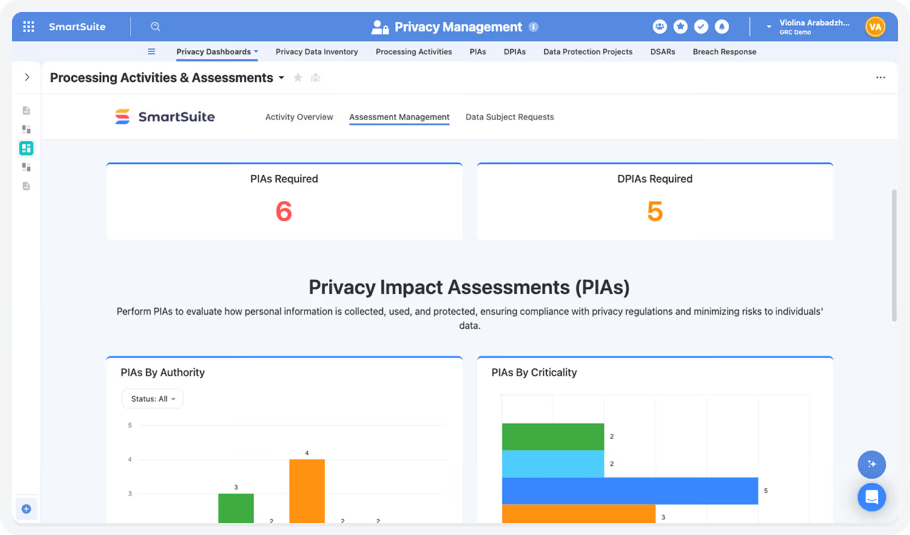The width and height of the screenshot is (910, 535).
Task: Open the Privacy Dashboards dropdown menu
Action: point(217,52)
